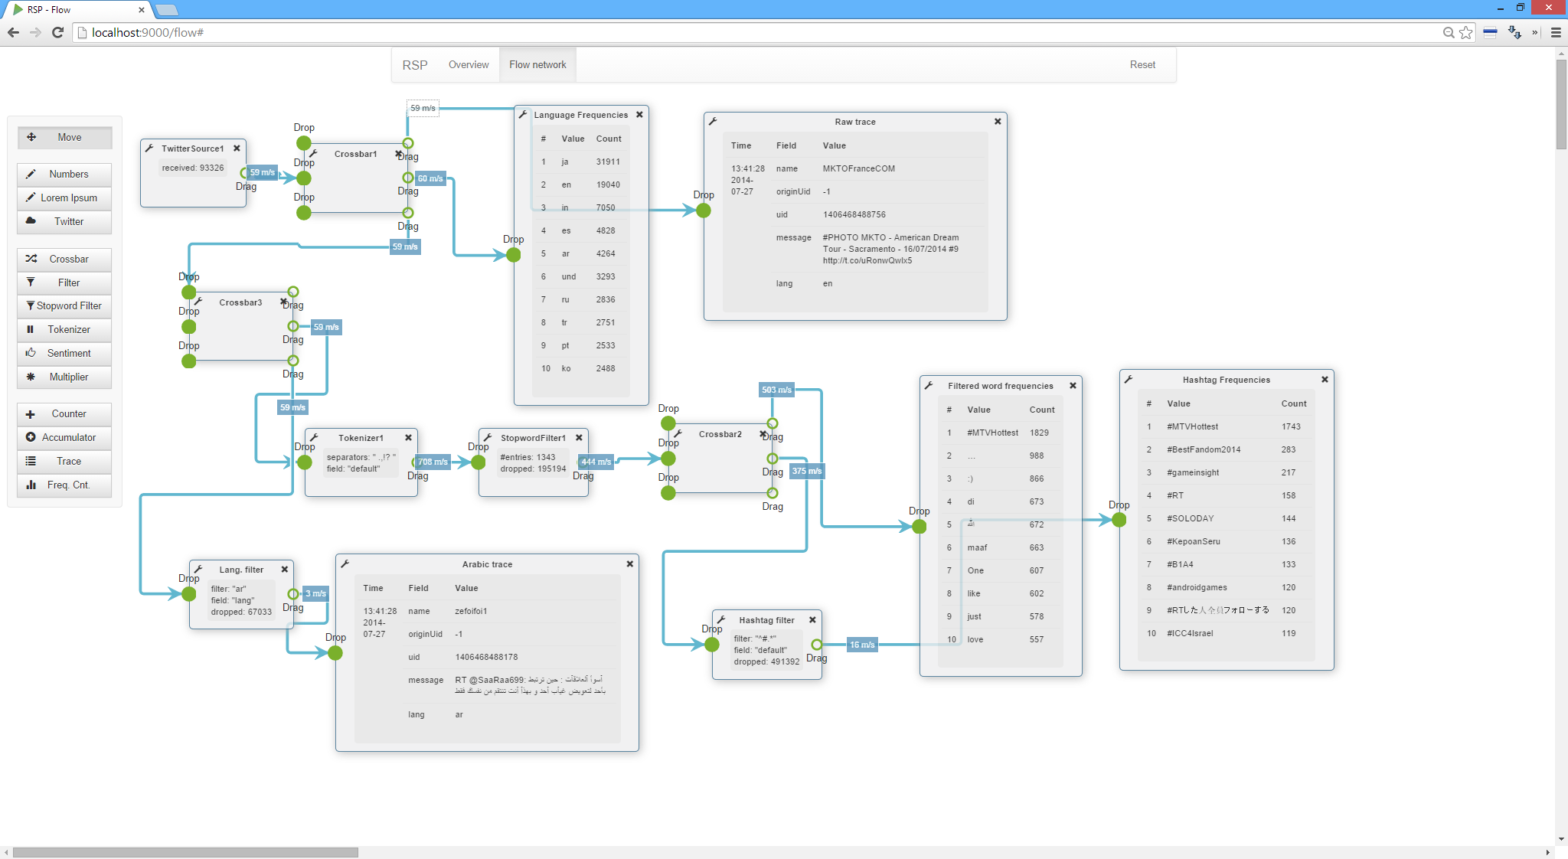This screenshot has width=1568, height=859.
Task: Click the browser address bar
Action: 689,32
